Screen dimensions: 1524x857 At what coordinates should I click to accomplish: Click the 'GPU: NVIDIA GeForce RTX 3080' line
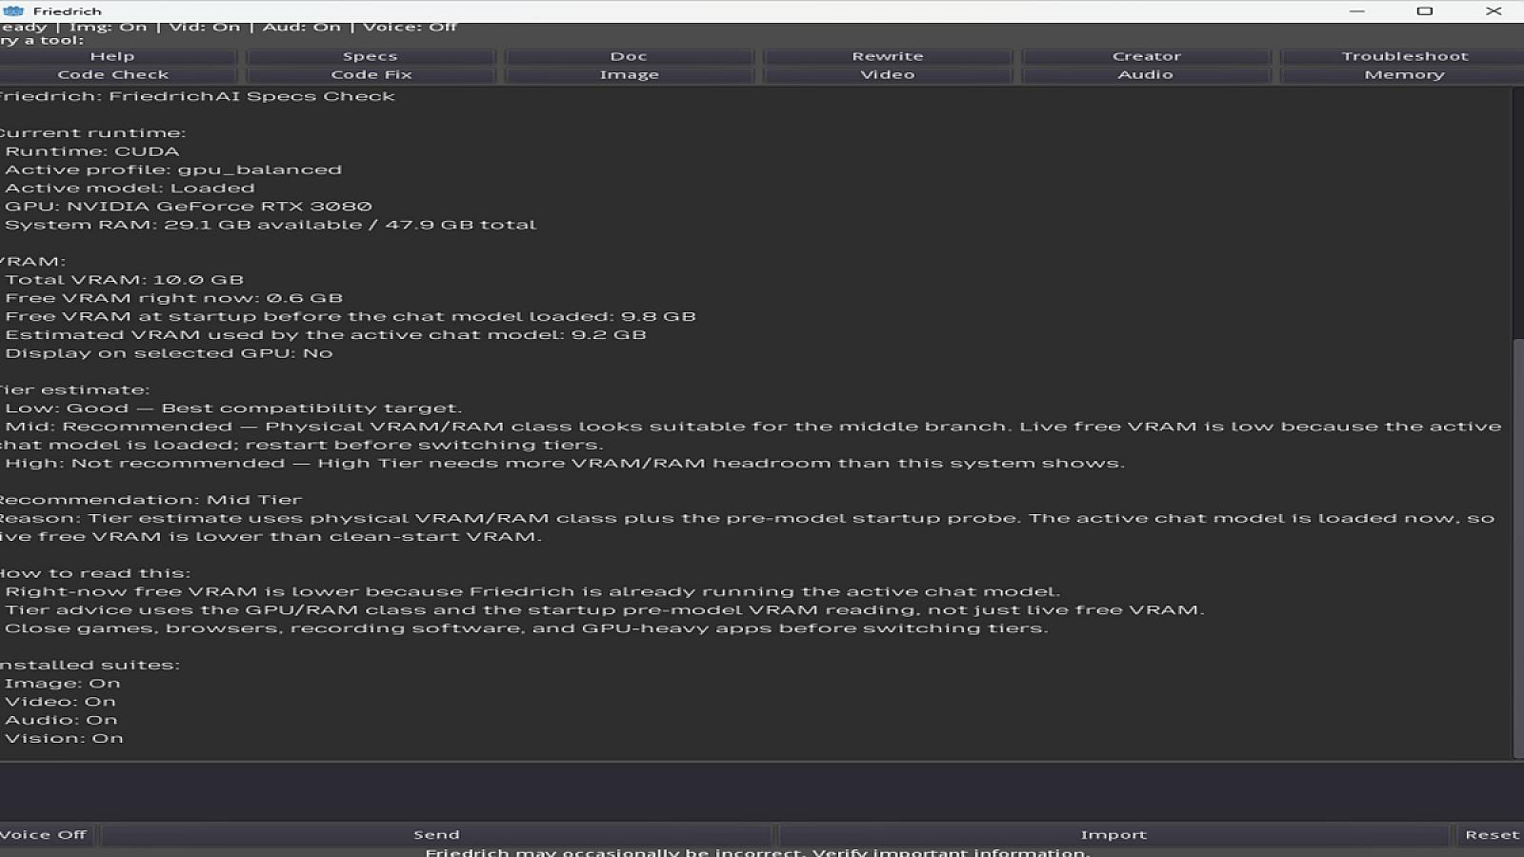click(189, 207)
